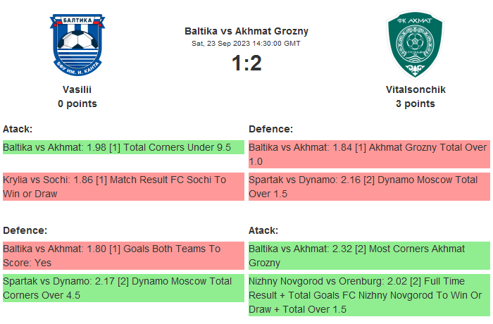Screen dimensions: 493x324
Task: Click Vasilii's 0 points label
Action: tap(77, 104)
